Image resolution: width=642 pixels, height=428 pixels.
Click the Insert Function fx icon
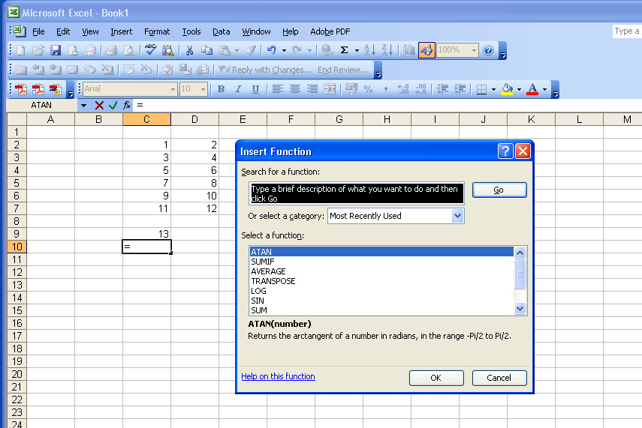[x=127, y=105]
